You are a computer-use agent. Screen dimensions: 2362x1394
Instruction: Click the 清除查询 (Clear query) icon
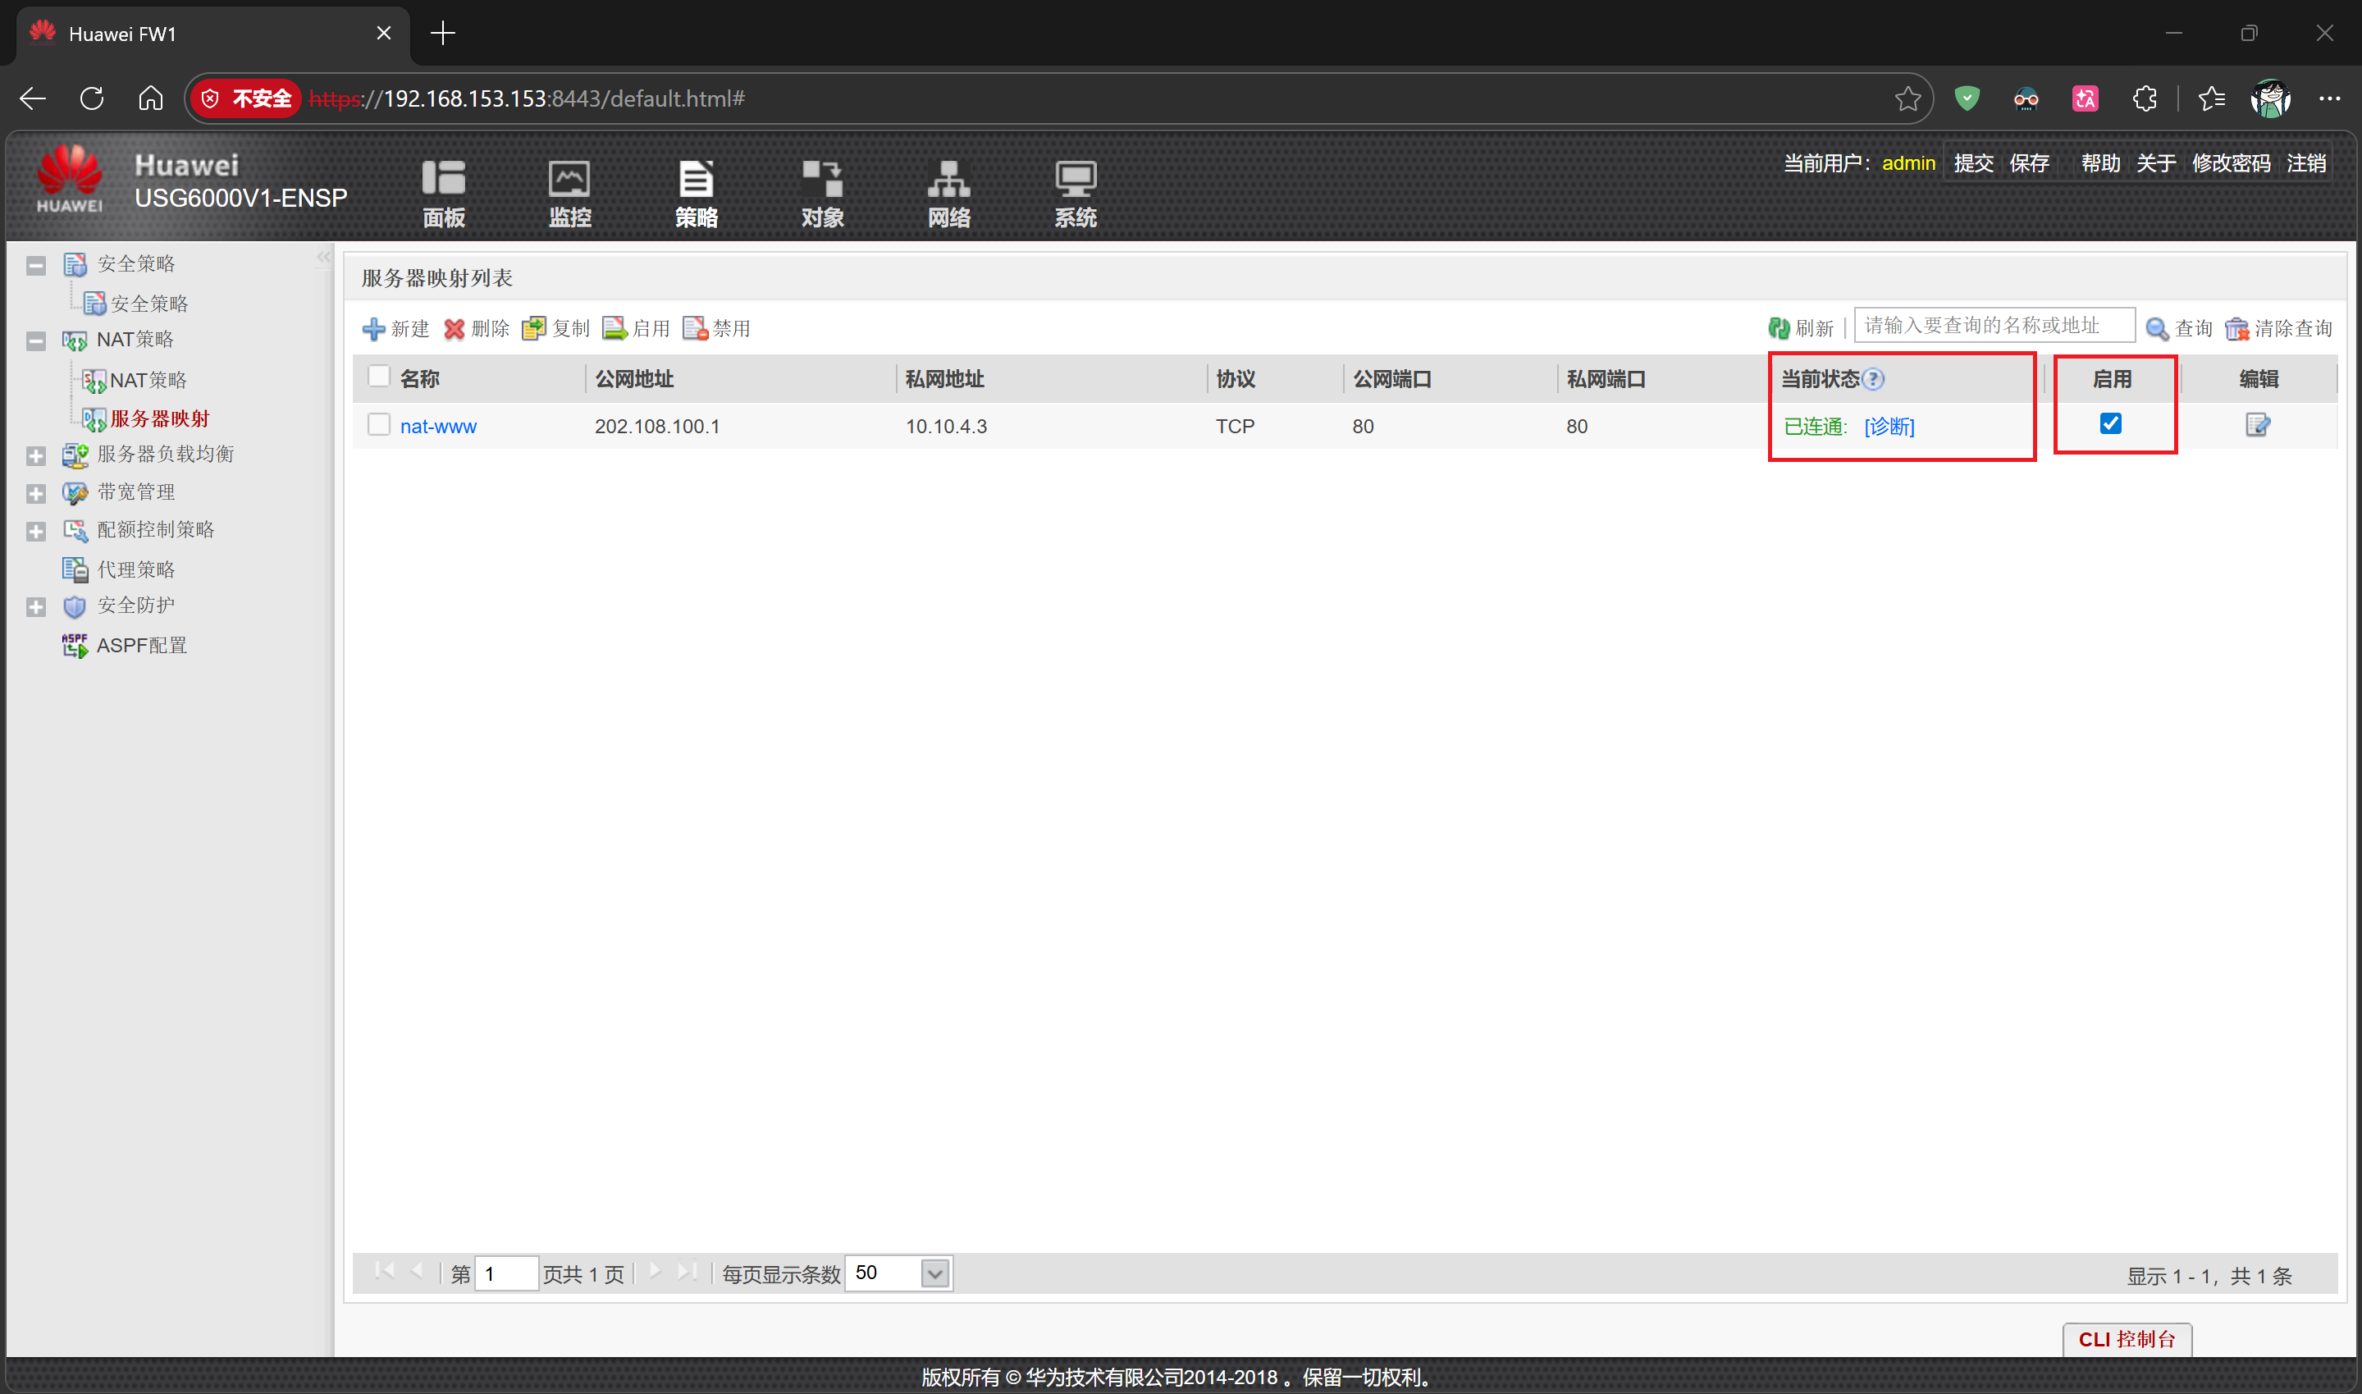pos(2236,329)
